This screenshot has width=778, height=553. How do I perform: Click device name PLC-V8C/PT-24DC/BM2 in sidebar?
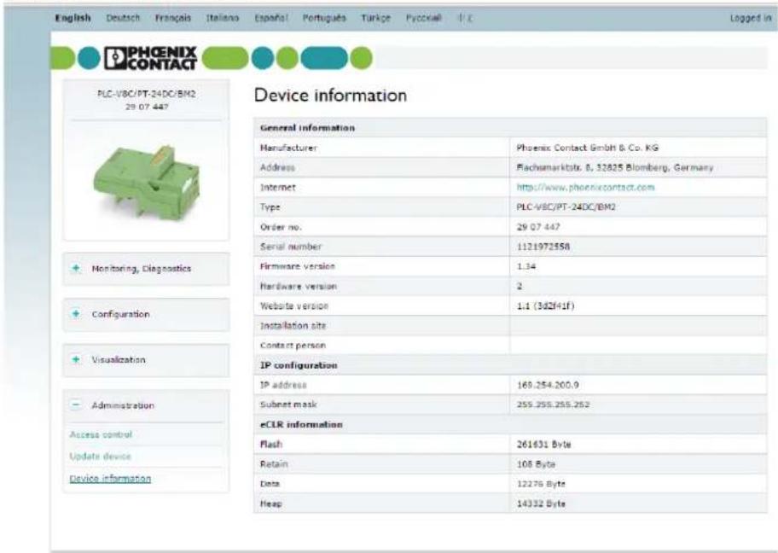[x=147, y=94]
